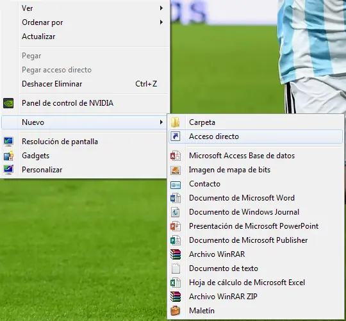Click the Gadgets icon

pos(8,156)
